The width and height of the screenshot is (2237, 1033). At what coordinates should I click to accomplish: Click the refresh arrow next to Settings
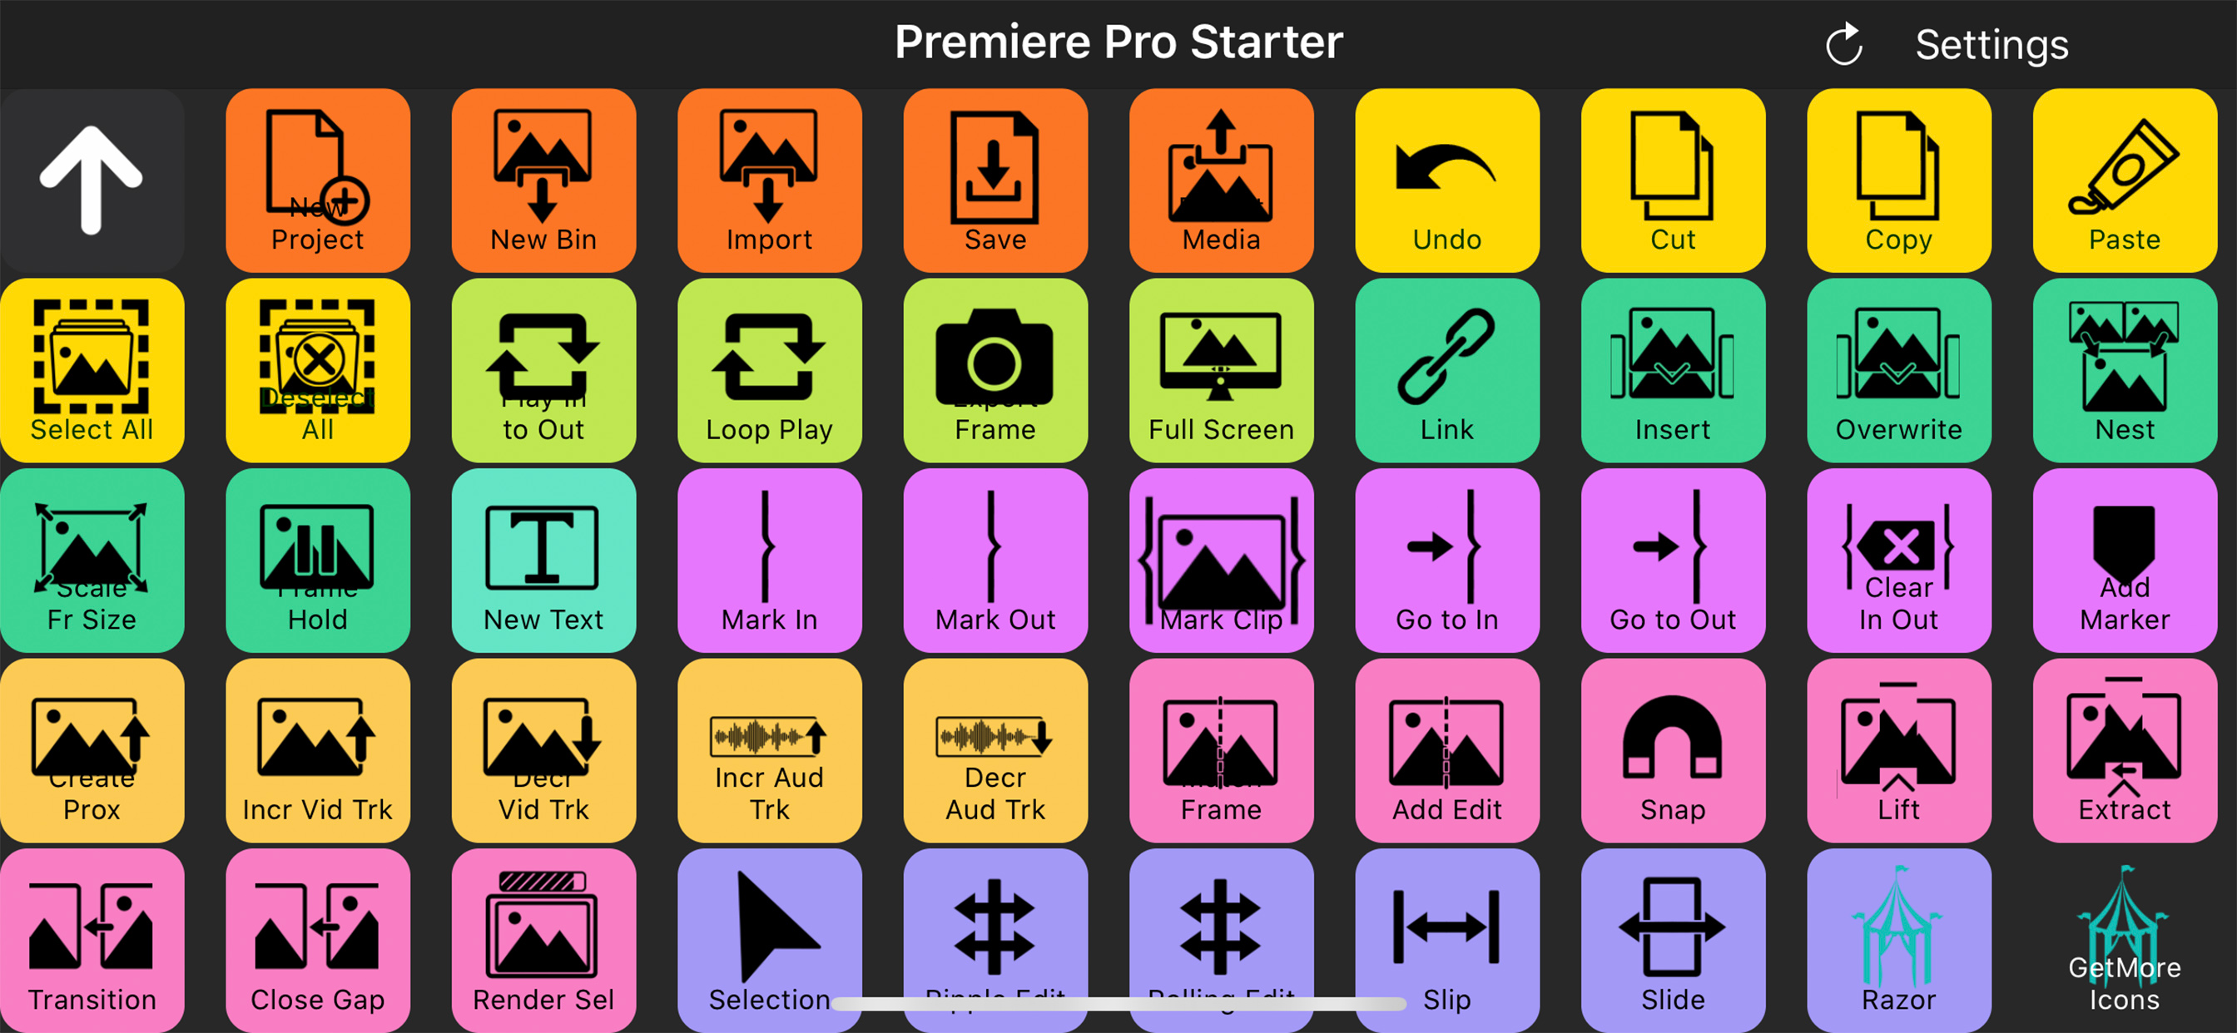click(x=1844, y=44)
